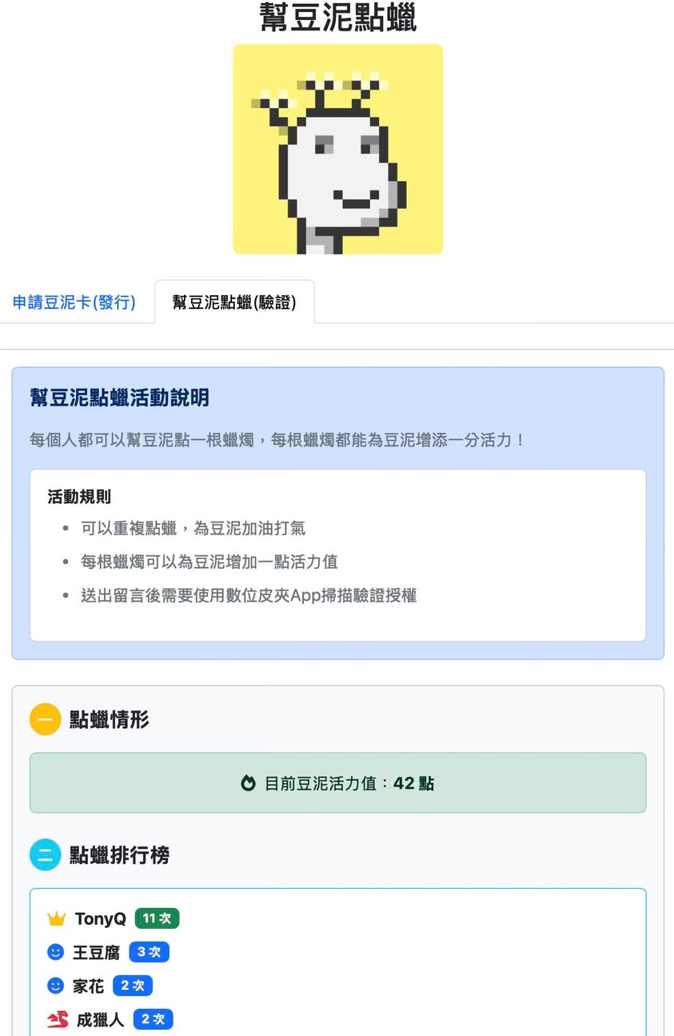The height and width of the screenshot is (1036, 674).
Task: Click the 3次 badge beside 王豆腐
Action: pyautogui.click(x=150, y=952)
